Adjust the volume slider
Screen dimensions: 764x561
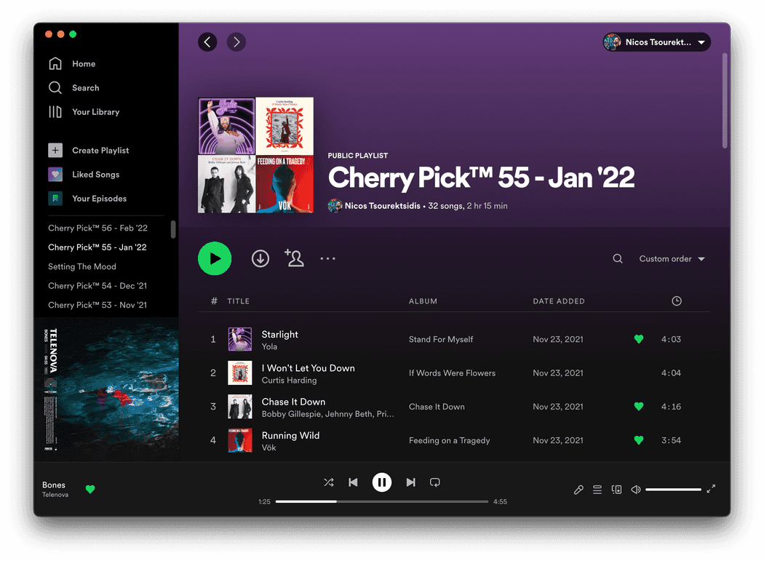tap(673, 489)
